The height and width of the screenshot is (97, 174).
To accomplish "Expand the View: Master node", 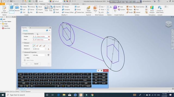I will [x=1, y=22].
